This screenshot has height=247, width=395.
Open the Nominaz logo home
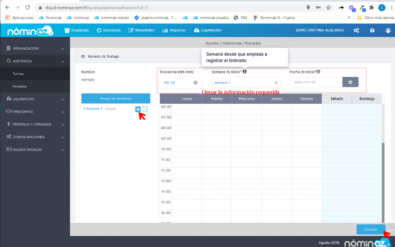(x=30, y=31)
